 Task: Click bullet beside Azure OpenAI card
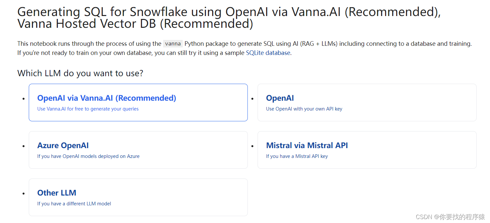coord(23,146)
